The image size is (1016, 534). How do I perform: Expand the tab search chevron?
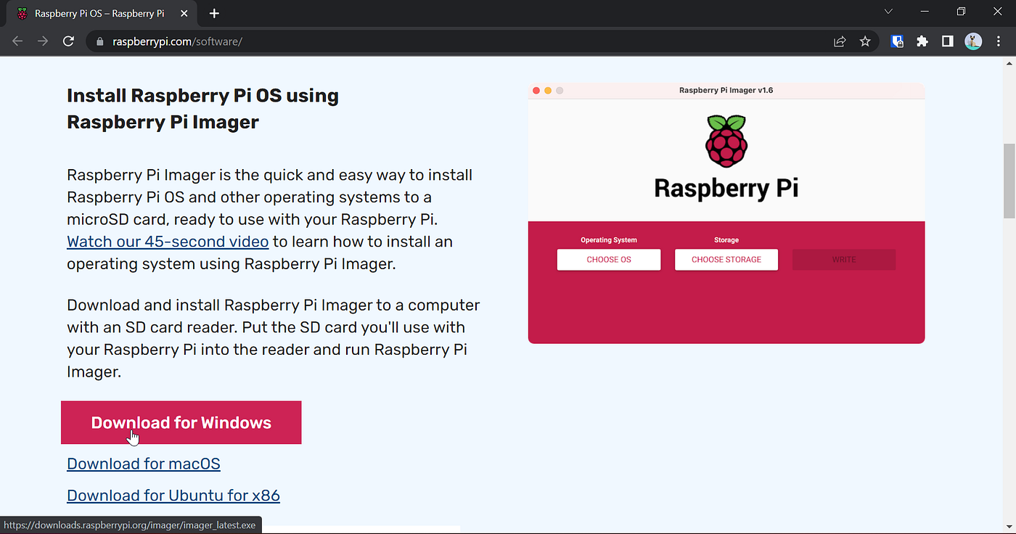888,12
